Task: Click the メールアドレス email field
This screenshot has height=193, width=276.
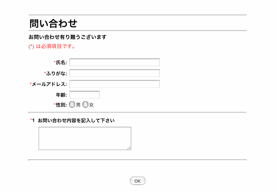Action: pos(115,84)
